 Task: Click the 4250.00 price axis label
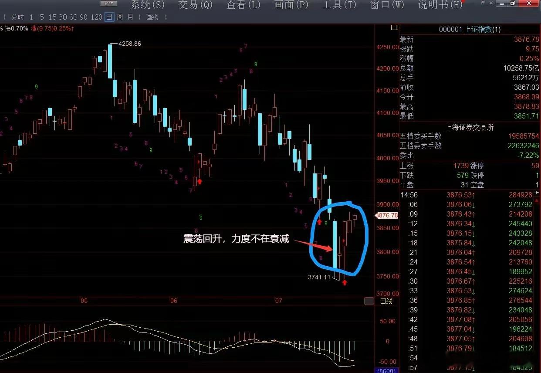(388, 47)
